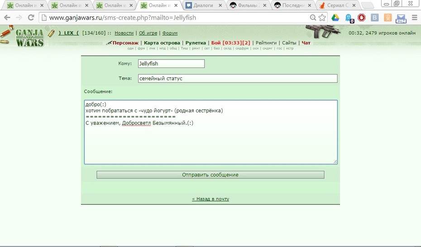Open the ) LEX ( player profile link
The image size is (421, 247).
coord(68,33)
